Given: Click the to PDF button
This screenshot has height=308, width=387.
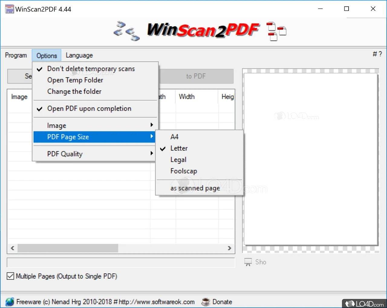Looking at the screenshot, I should [196, 76].
